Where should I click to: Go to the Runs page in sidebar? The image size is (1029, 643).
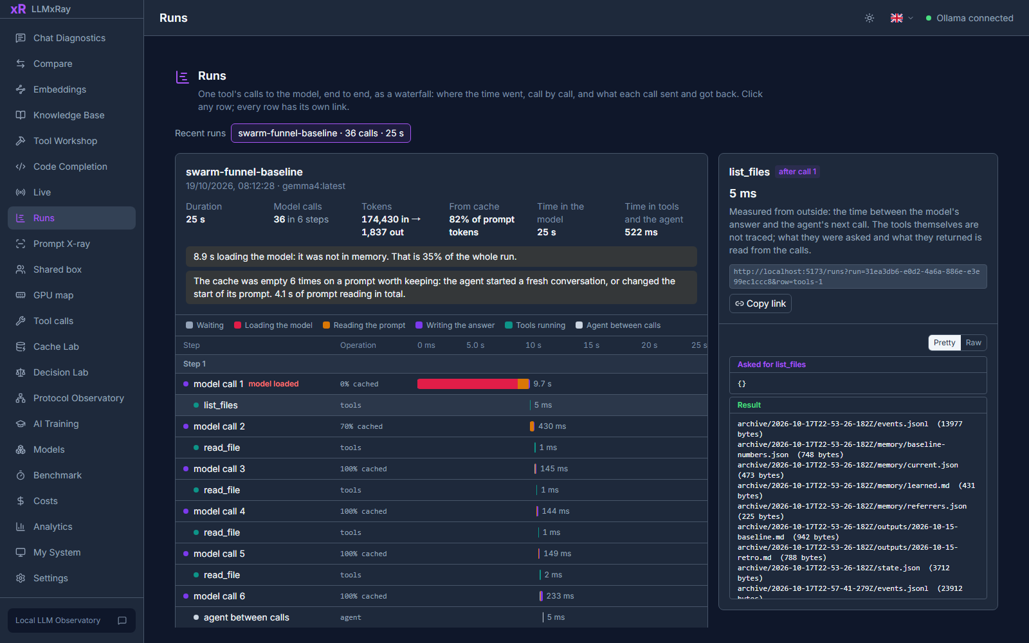point(71,218)
